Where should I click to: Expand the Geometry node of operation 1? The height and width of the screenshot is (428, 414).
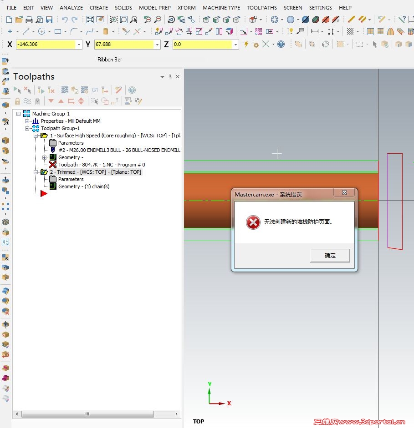(x=44, y=157)
